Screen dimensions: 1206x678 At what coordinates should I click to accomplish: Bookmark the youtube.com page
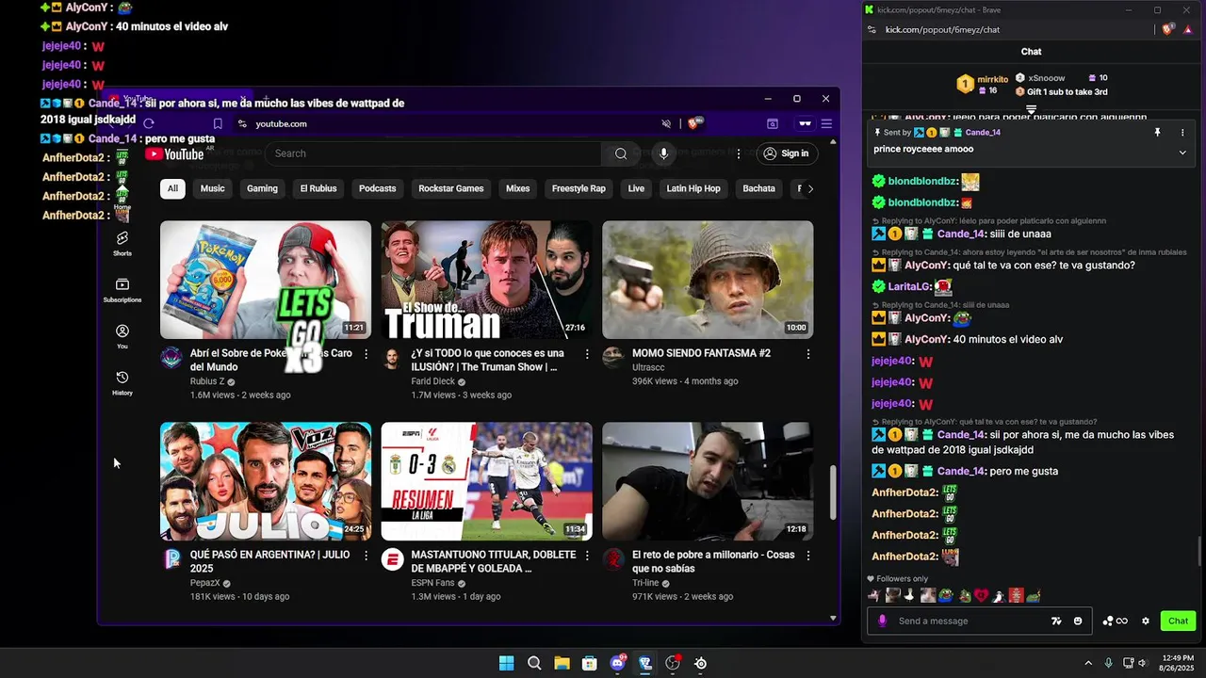click(x=218, y=123)
